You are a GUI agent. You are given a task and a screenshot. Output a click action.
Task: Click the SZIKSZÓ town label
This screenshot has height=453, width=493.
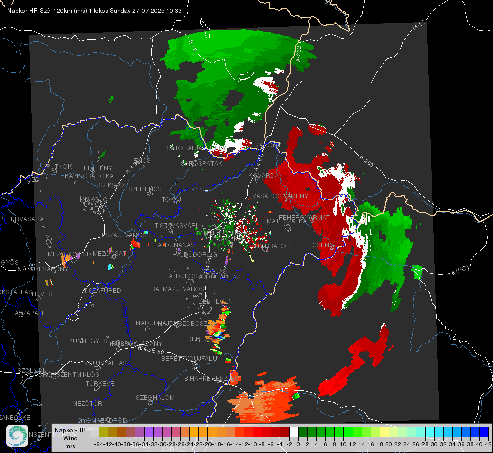tap(111, 185)
